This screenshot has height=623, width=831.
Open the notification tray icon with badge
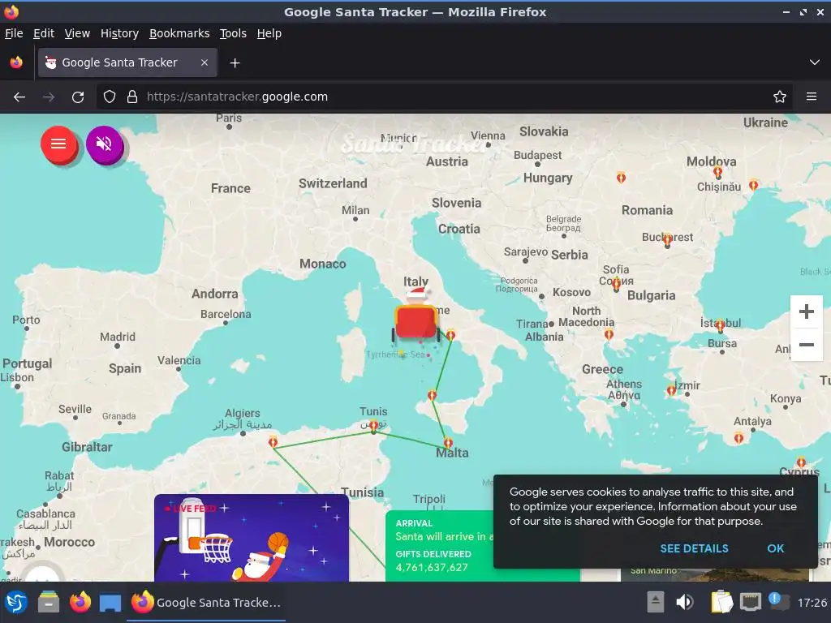tap(778, 602)
